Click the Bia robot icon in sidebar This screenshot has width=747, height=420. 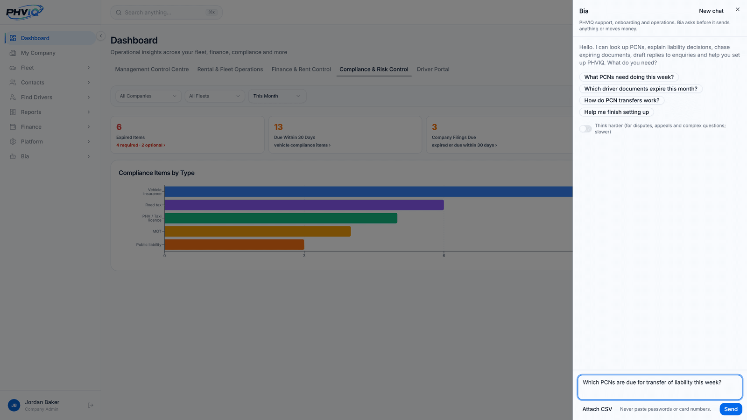tap(13, 156)
